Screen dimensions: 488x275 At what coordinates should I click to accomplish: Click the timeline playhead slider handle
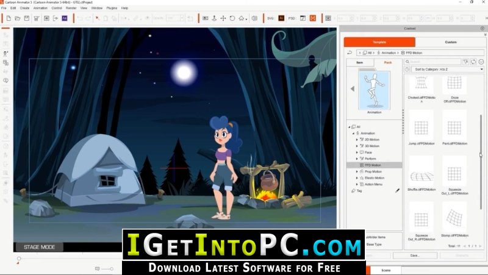(x=19, y=259)
